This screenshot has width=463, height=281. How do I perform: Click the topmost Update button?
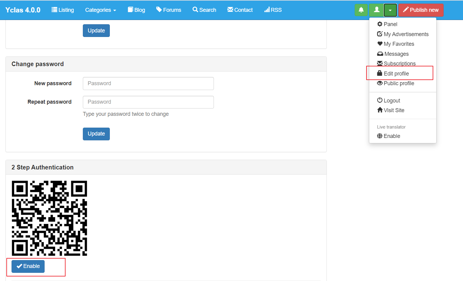pos(96,31)
